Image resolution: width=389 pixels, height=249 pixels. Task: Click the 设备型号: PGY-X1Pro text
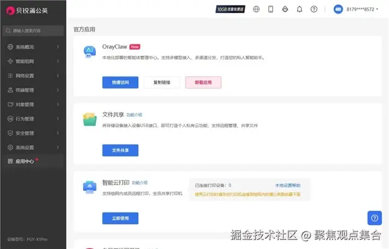pyautogui.click(x=28, y=239)
